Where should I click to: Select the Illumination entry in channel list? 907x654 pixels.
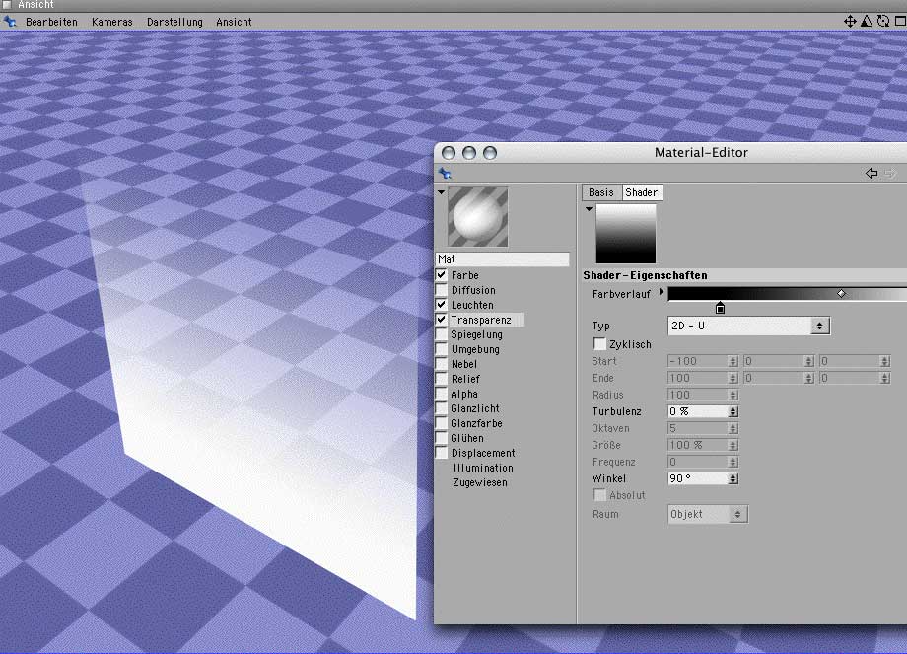point(483,468)
